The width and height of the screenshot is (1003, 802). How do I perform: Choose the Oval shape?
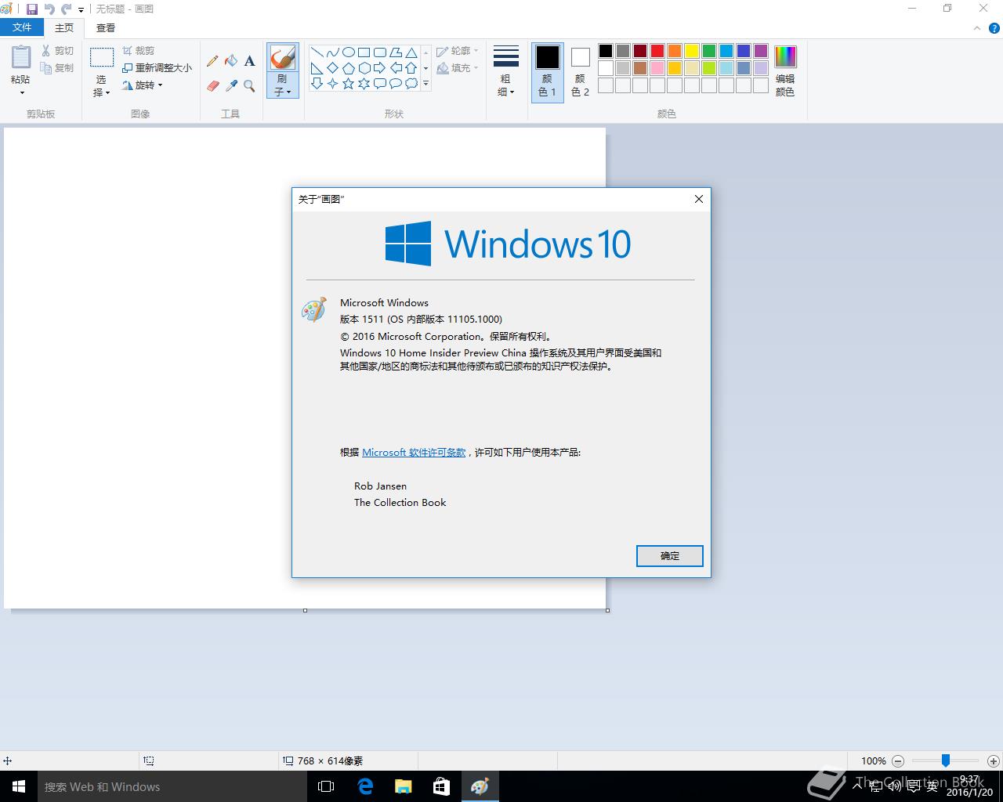pyautogui.click(x=349, y=52)
